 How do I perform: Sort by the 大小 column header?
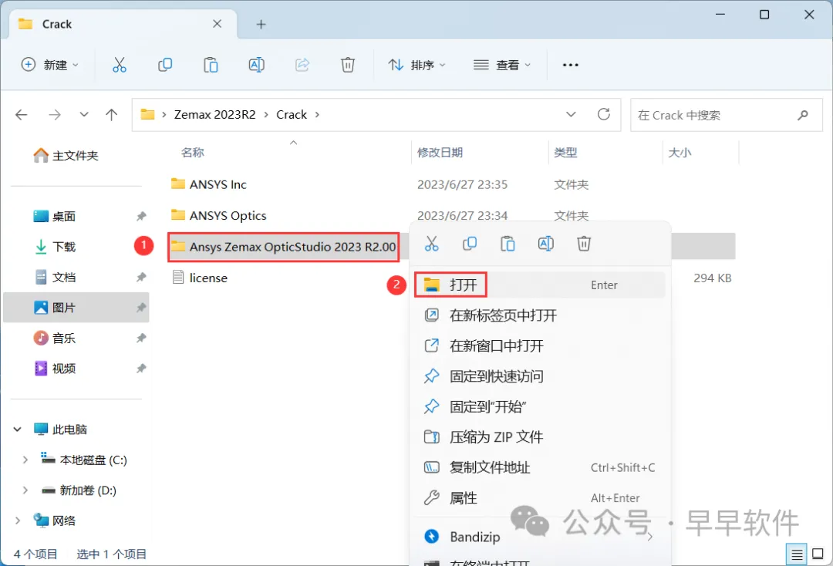coord(680,153)
